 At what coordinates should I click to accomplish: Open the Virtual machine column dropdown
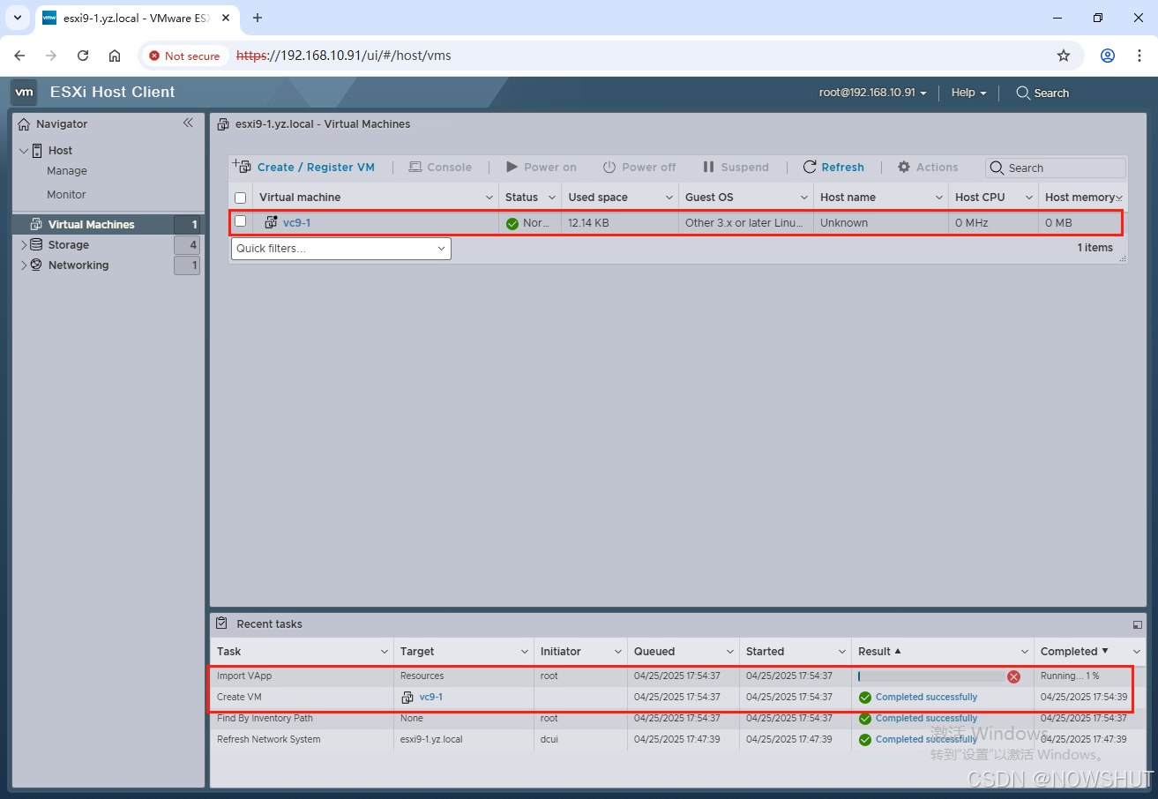[x=489, y=198]
